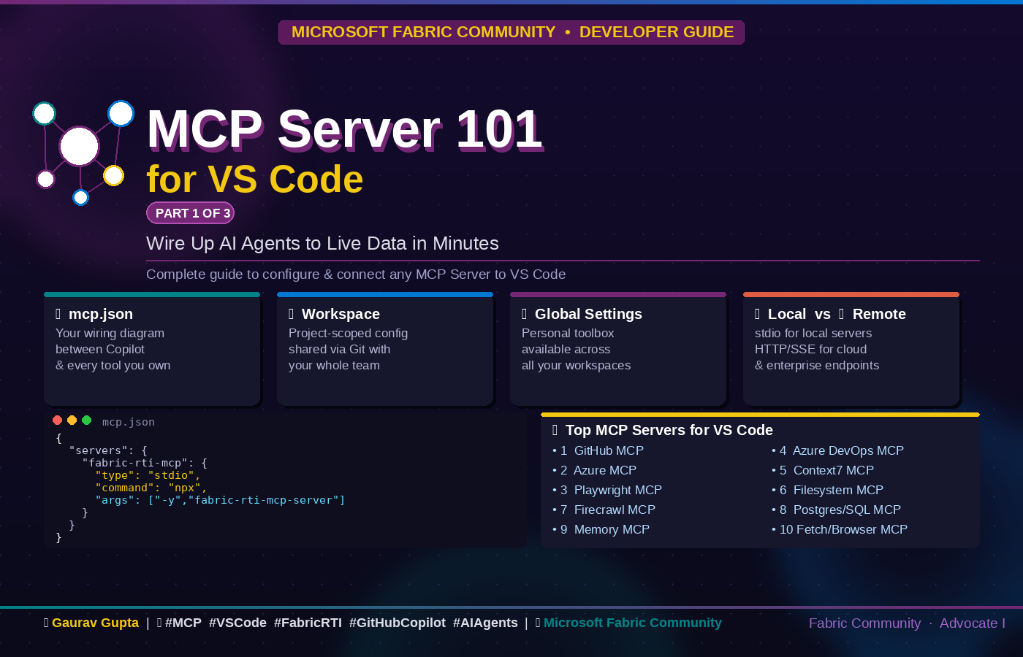Click the green dot in the mcp.json code window
Screen dimensions: 1023x657
pyautogui.click(x=86, y=420)
